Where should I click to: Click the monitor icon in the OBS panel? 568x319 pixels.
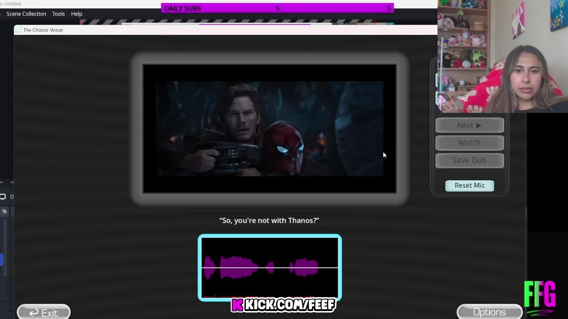point(3,197)
